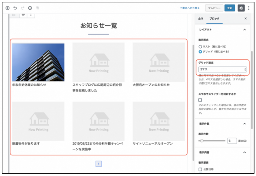Switch to the 全体 tab
This screenshot has height=176, width=256.
pos(201,19)
